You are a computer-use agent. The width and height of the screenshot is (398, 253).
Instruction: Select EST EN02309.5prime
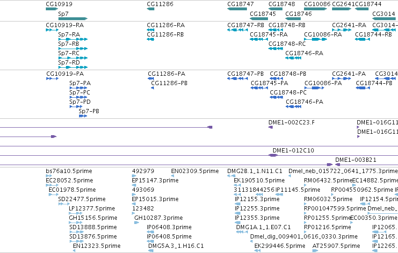pyautogui.click(x=195, y=171)
